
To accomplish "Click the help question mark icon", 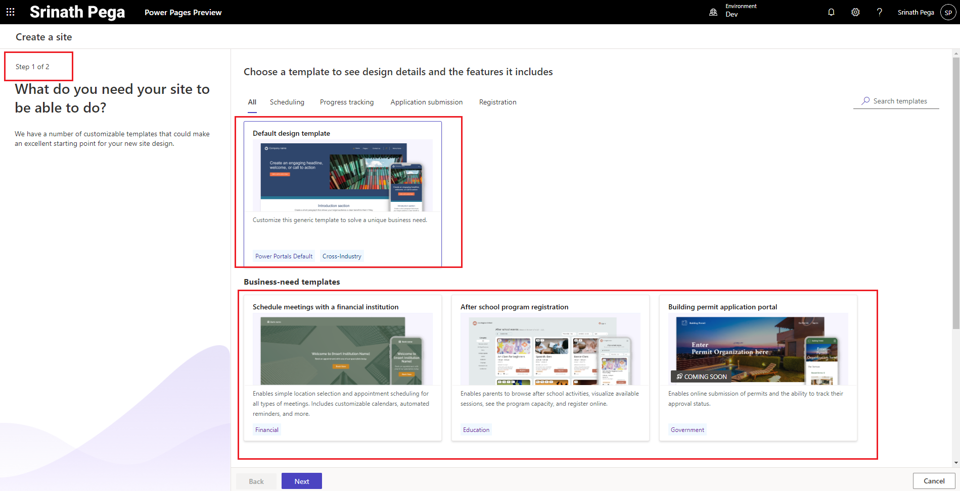I will point(880,12).
